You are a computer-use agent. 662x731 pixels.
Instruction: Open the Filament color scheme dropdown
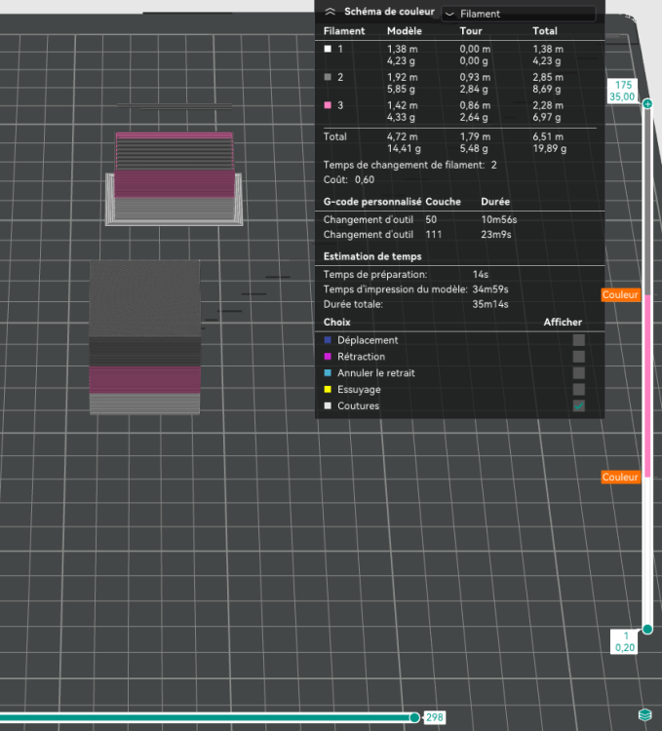click(519, 14)
